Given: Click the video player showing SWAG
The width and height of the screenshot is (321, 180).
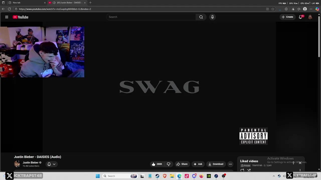Looking at the screenshot, I should click(159, 87).
